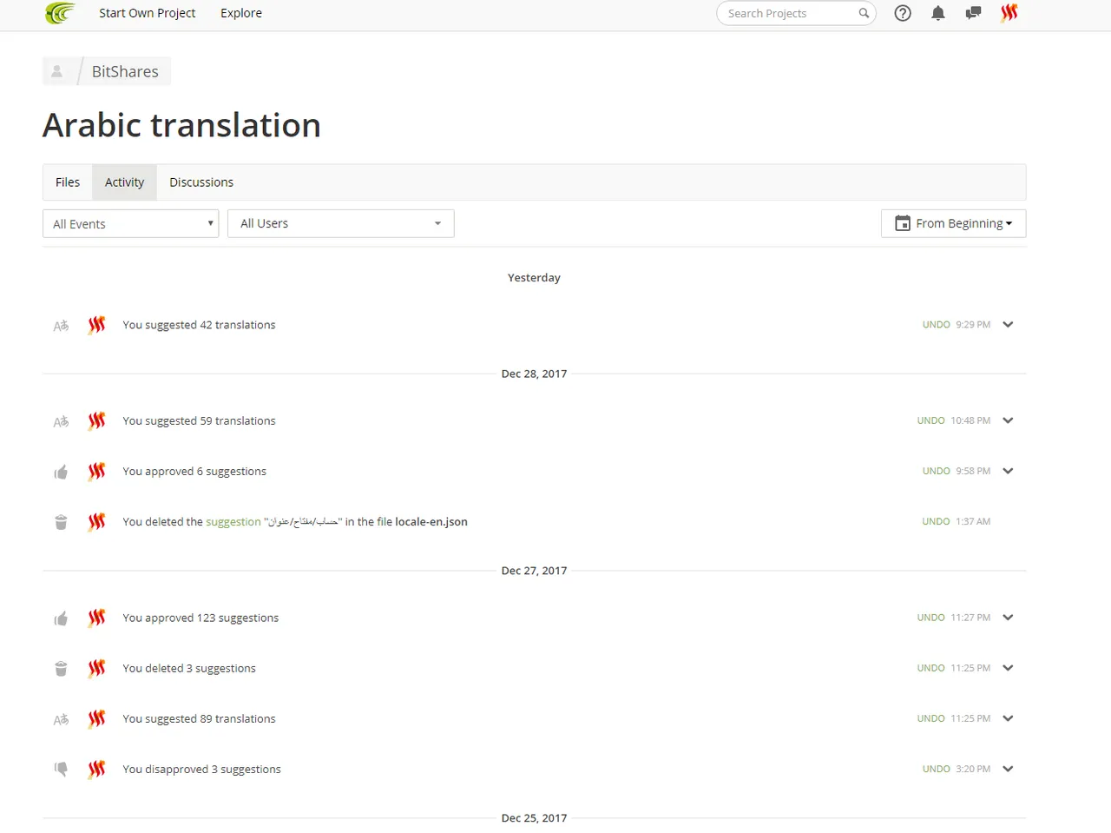Expand the deleted 3 suggestions chevron

coord(1008,668)
